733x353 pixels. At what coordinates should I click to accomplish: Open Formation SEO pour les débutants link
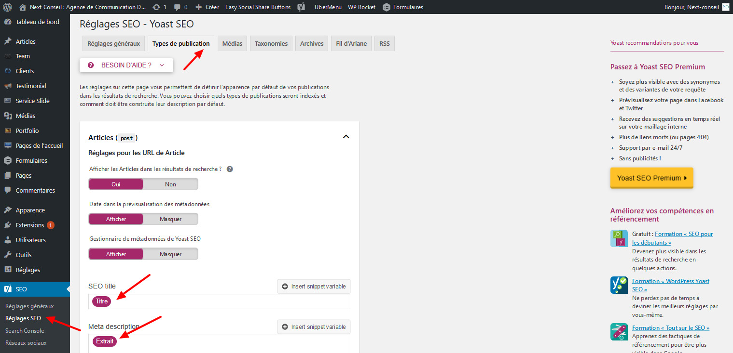coord(673,238)
